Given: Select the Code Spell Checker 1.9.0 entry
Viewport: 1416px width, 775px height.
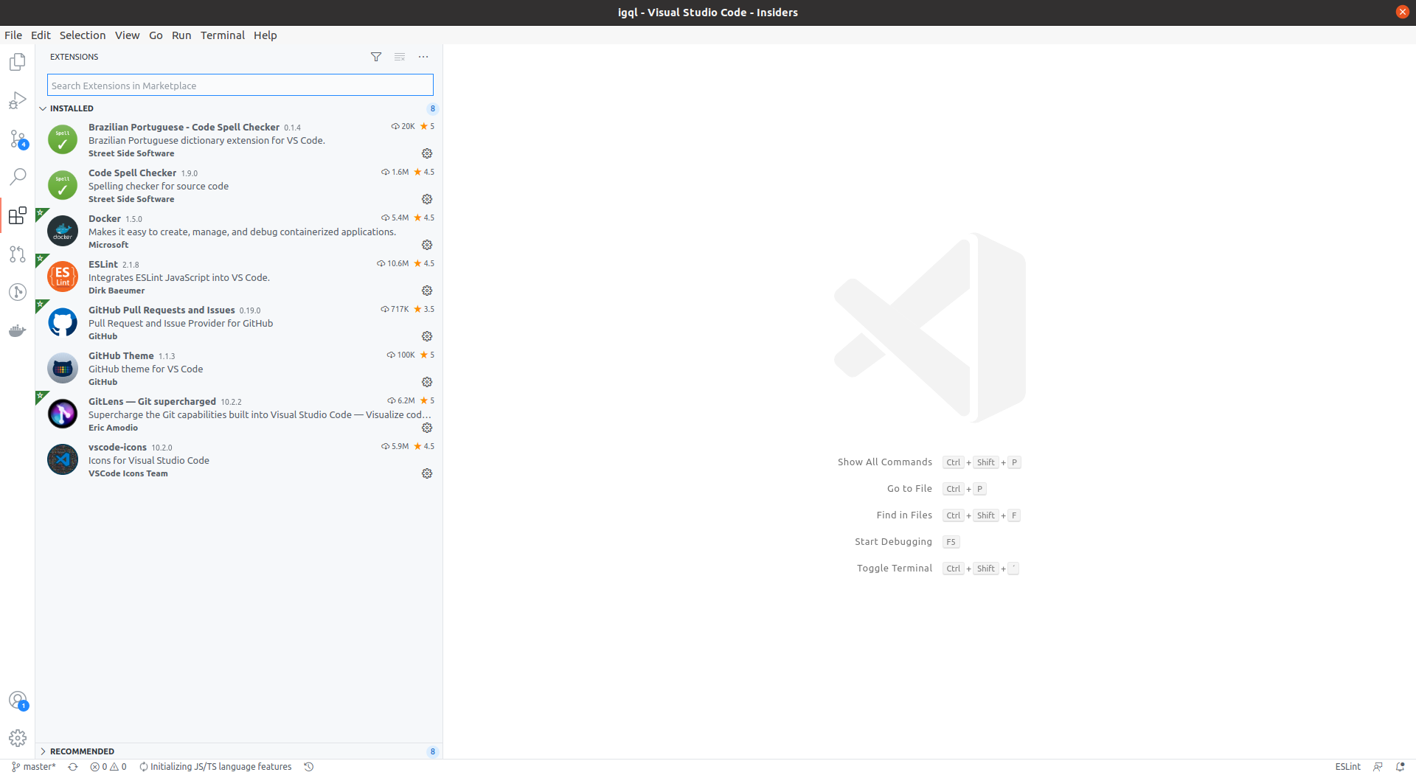Looking at the screenshot, I should [239, 185].
